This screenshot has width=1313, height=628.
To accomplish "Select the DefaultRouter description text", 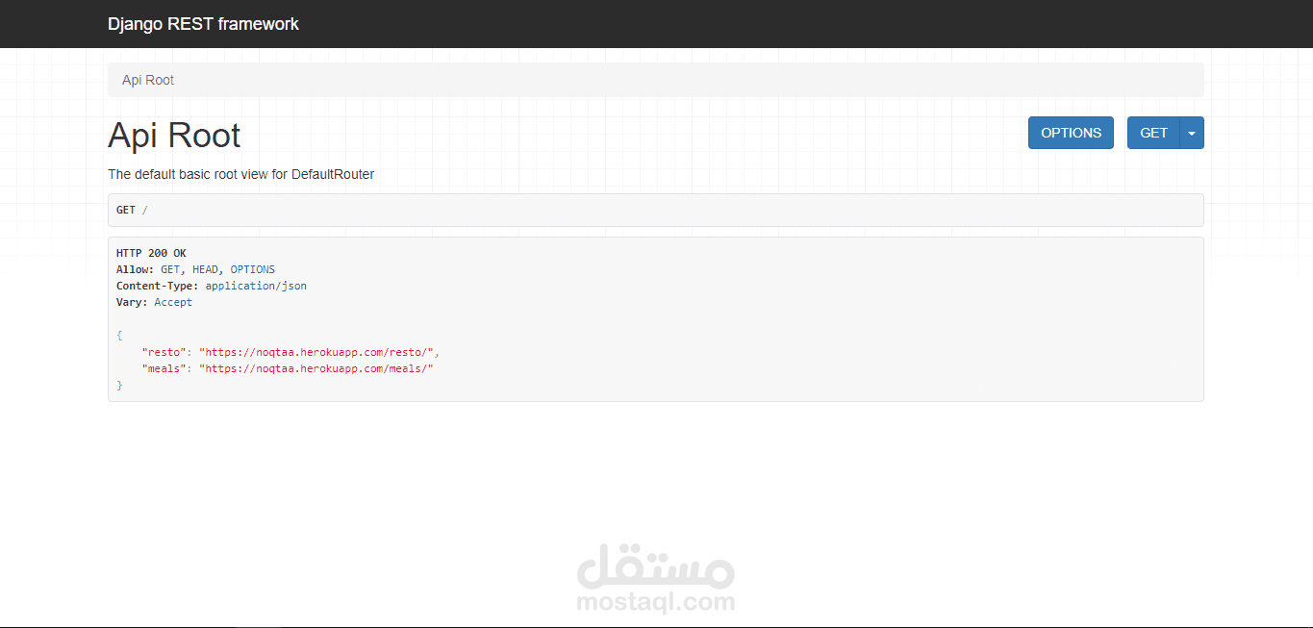I will coord(240,174).
